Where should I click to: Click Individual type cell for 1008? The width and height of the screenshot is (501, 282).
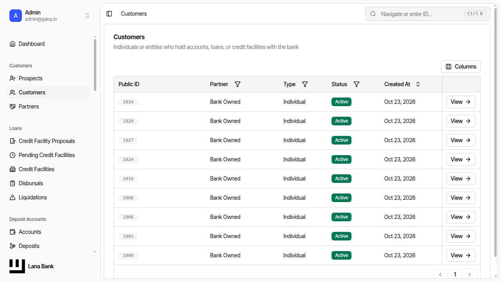294,198
